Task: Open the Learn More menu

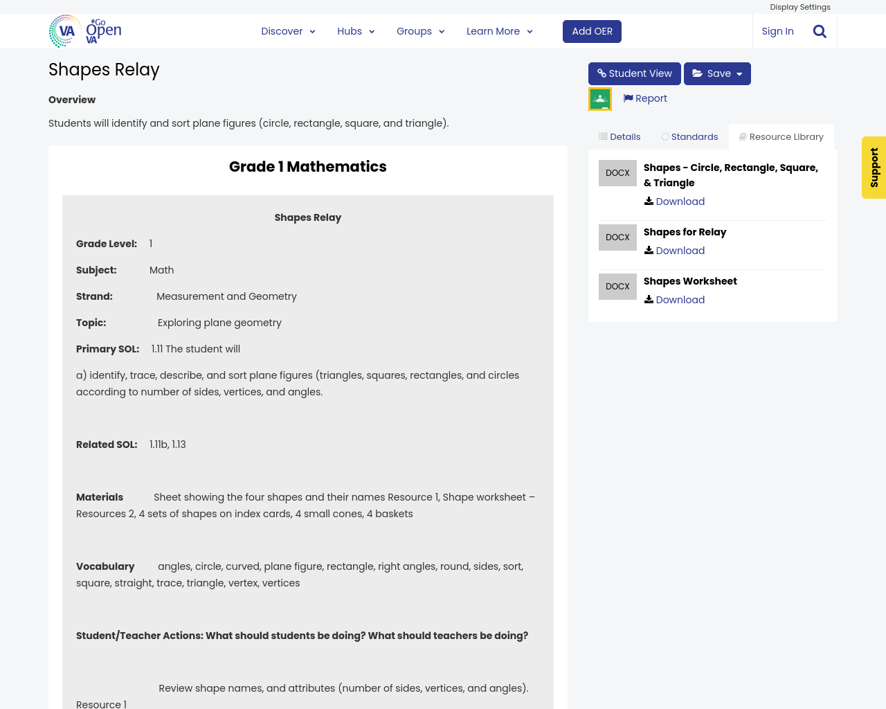Action: [x=499, y=31]
